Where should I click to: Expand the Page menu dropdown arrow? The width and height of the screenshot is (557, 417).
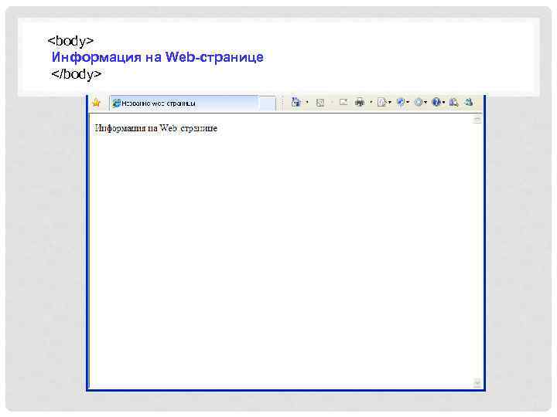coord(390,103)
